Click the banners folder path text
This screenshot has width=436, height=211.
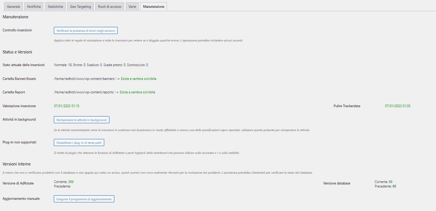point(84,79)
